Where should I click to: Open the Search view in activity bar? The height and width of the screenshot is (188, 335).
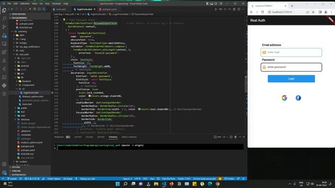point(4,19)
